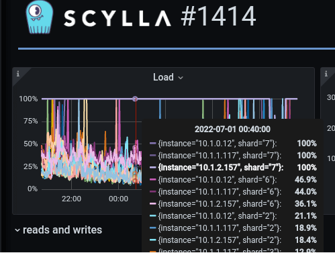Click the color swatch for 10.1.2.157 shard 2

click(x=152, y=240)
